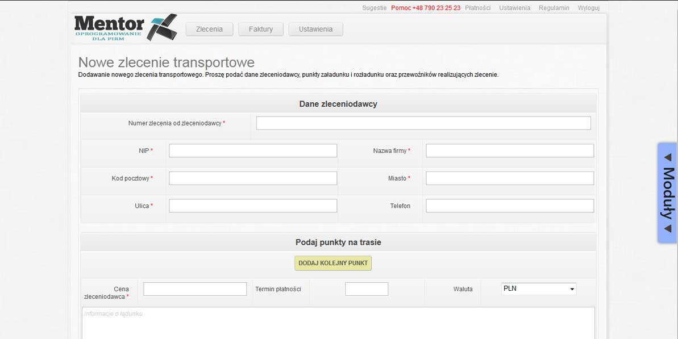Select the Nazwa firmy input field

tap(510, 150)
